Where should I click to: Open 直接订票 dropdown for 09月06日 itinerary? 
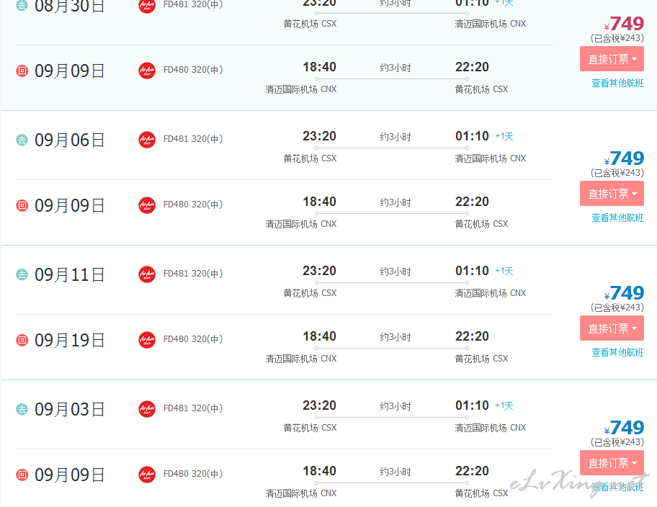coord(612,194)
